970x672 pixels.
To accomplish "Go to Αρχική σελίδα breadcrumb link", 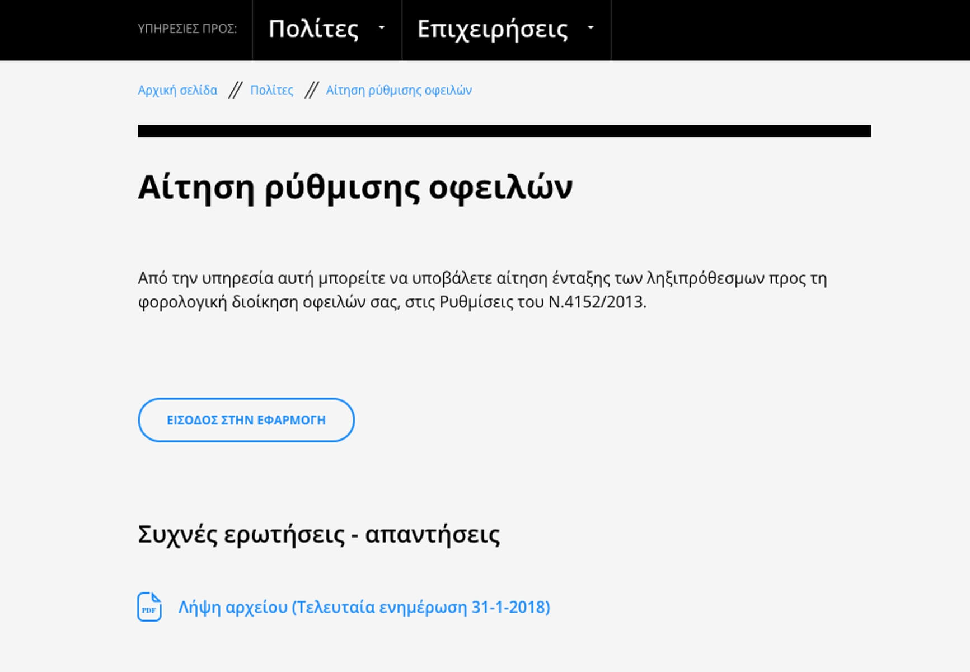I will click(177, 90).
